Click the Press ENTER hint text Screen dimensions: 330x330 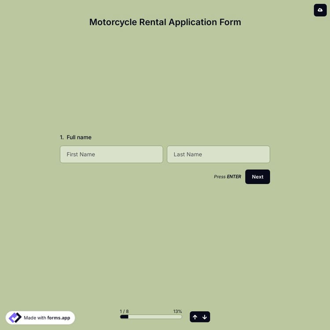click(227, 177)
